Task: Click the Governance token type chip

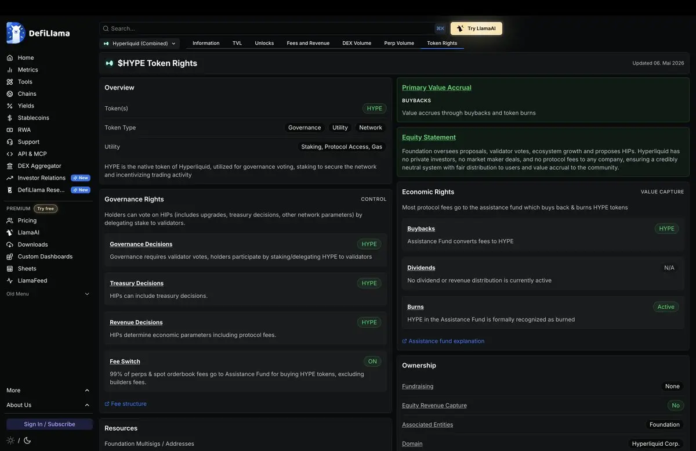Action: (304, 128)
